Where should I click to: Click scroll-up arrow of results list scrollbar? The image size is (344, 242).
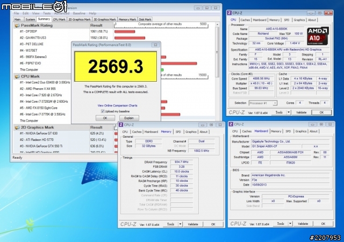point(217,25)
